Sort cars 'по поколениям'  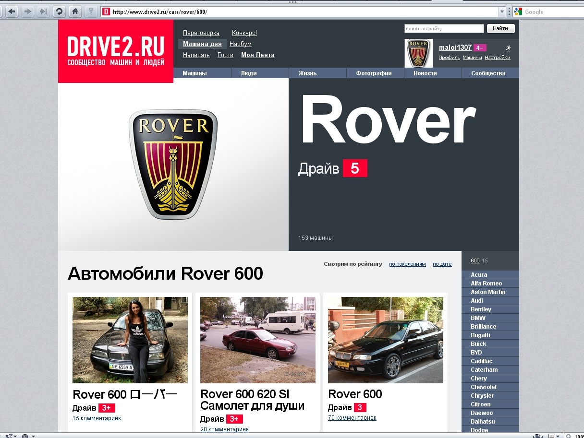(407, 264)
